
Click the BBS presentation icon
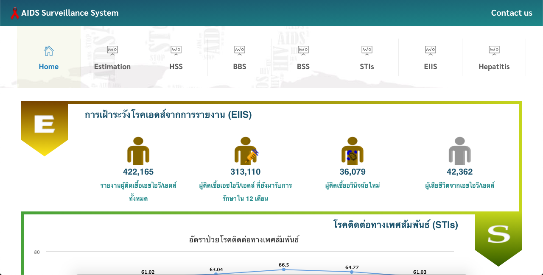tap(240, 50)
